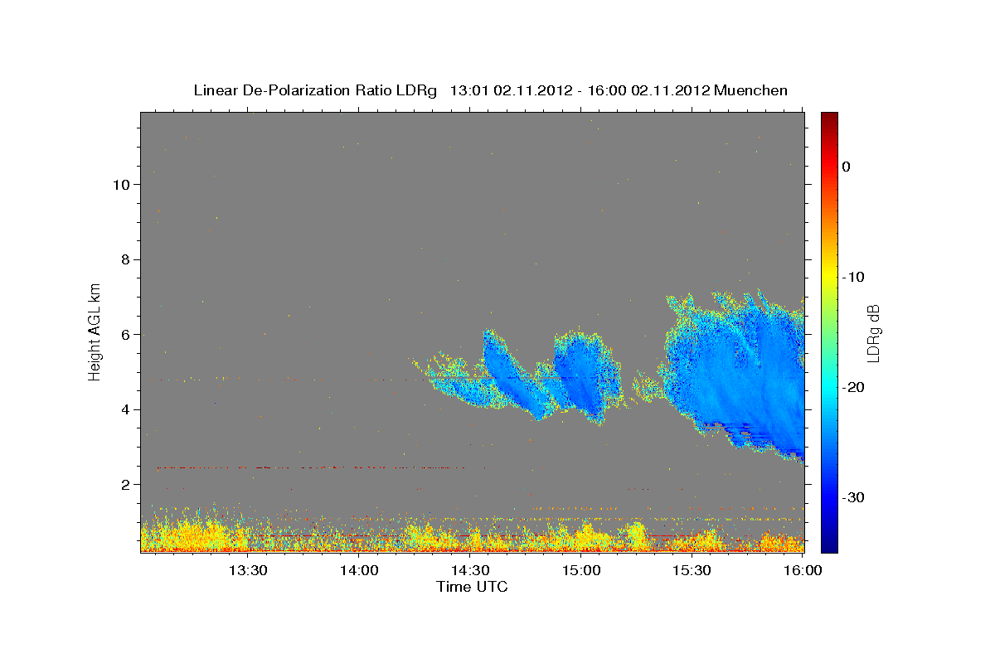The width and height of the screenshot is (995, 663).
Task: Click the colorbar value '0'
Action: click(x=847, y=167)
